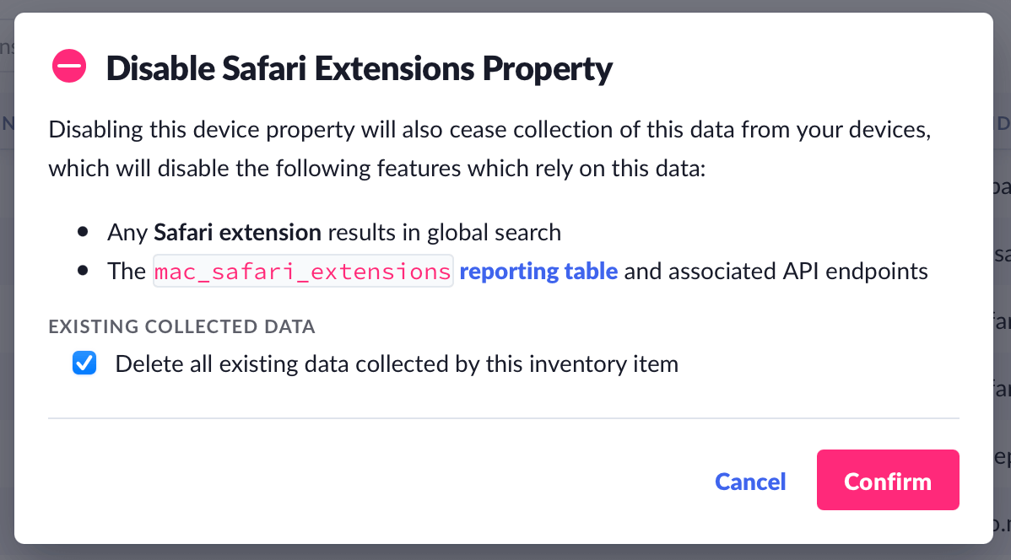Click the horizontal divider above the buttons

(504, 417)
